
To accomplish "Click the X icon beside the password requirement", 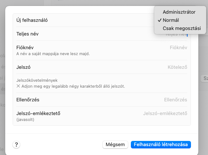I will coord(18,86).
